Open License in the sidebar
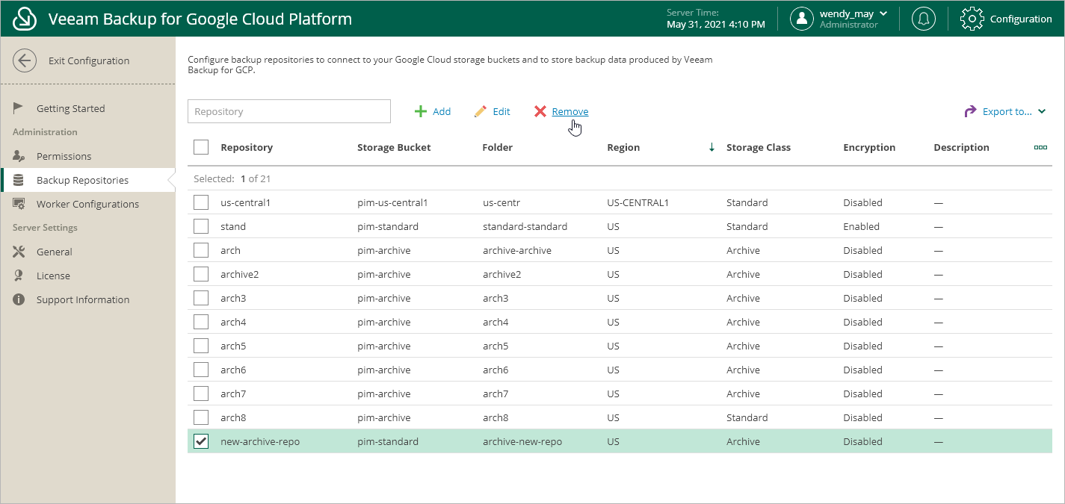This screenshot has width=1065, height=504. pos(53,276)
